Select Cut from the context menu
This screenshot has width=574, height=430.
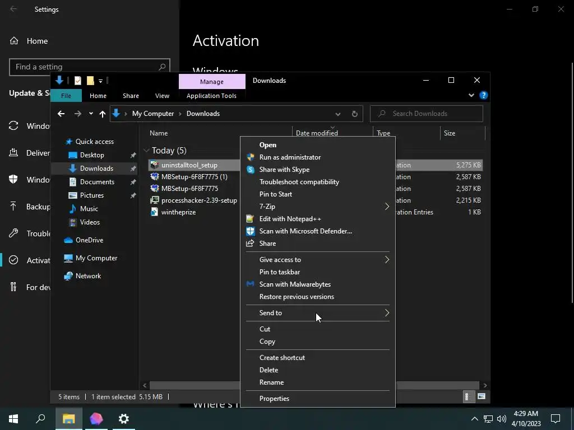point(318,329)
